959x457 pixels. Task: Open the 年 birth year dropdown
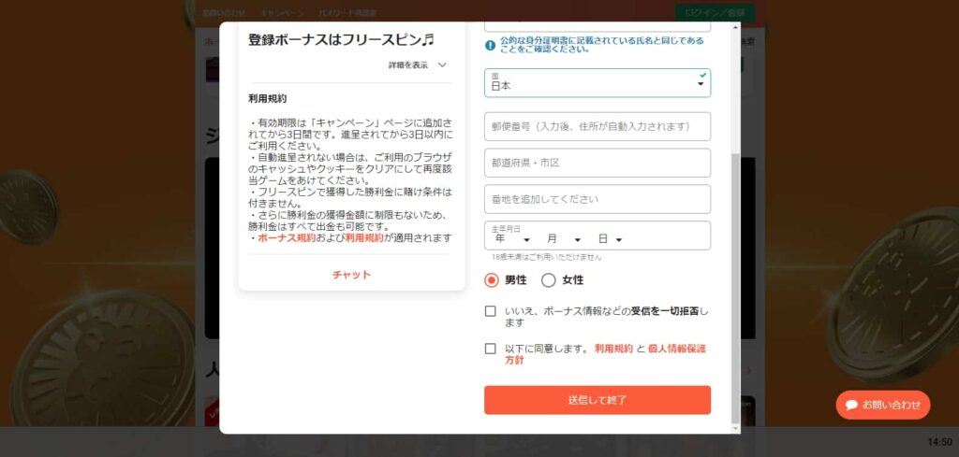(x=512, y=240)
